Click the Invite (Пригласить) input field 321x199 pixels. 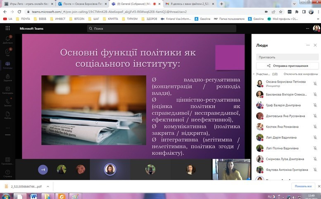tap(287, 57)
